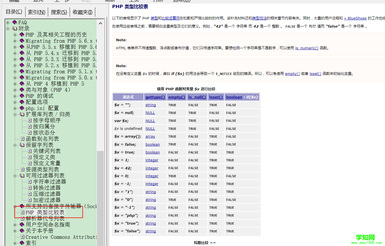The width and height of the screenshot is (385, 246).
Task: Click page icon beside 字符串过滤器
Action: 30,182
